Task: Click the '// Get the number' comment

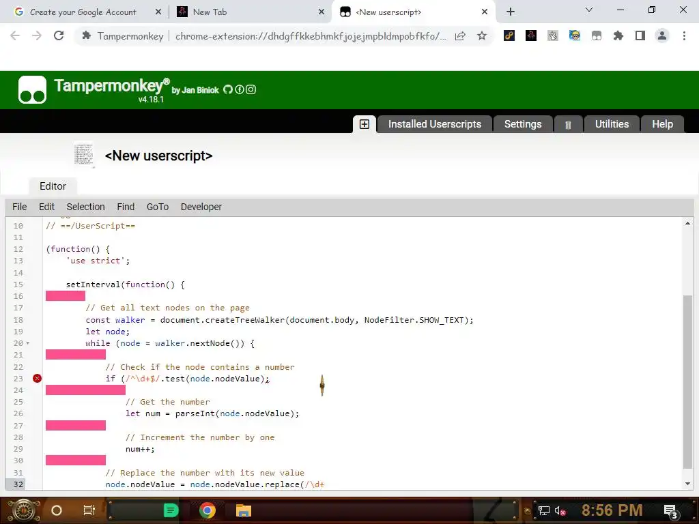Action: pos(168,402)
